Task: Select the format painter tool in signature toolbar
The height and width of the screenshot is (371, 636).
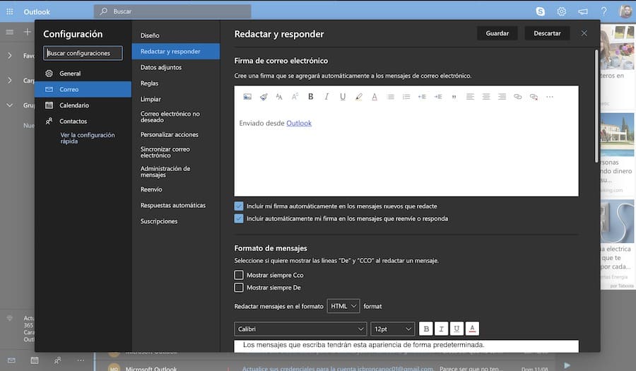Action: tap(264, 97)
